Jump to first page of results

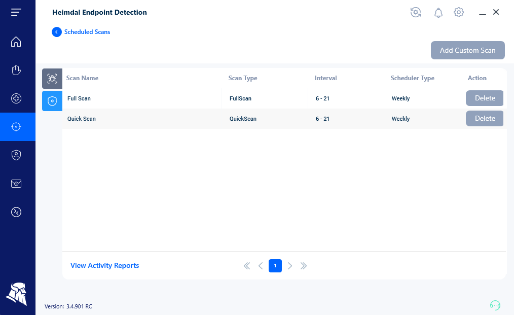[247, 266]
